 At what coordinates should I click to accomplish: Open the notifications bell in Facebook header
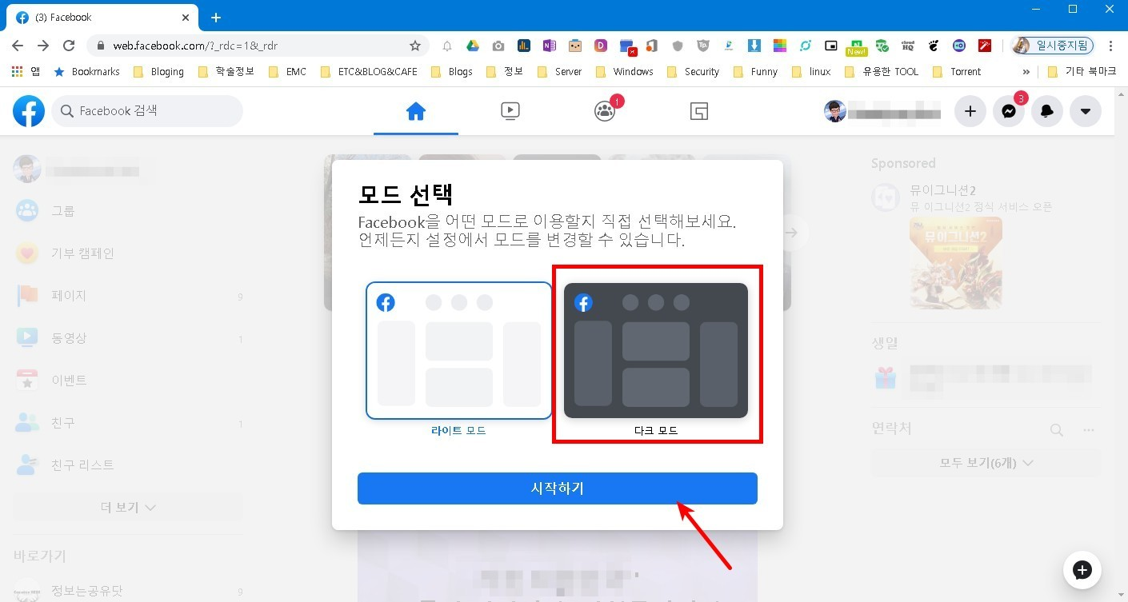pyautogui.click(x=1047, y=111)
